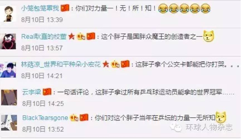This screenshot has height=139, width=241.
Task: Click the avatar of 小笼包笼罩我
Action: coord(9,14)
